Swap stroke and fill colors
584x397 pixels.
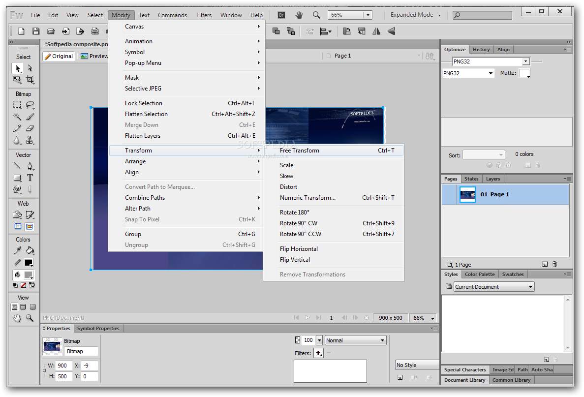(x=32, y=285)
